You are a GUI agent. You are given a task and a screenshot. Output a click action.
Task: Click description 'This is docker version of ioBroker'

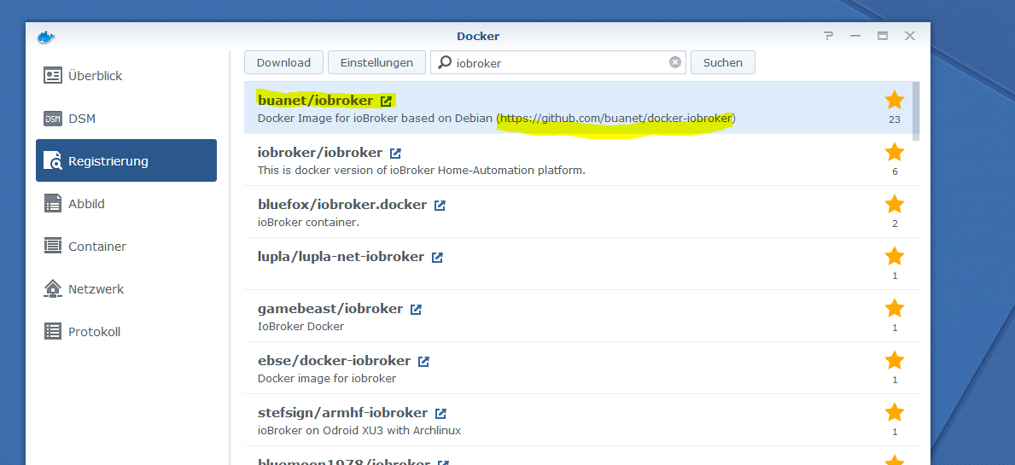click(422, 171)
